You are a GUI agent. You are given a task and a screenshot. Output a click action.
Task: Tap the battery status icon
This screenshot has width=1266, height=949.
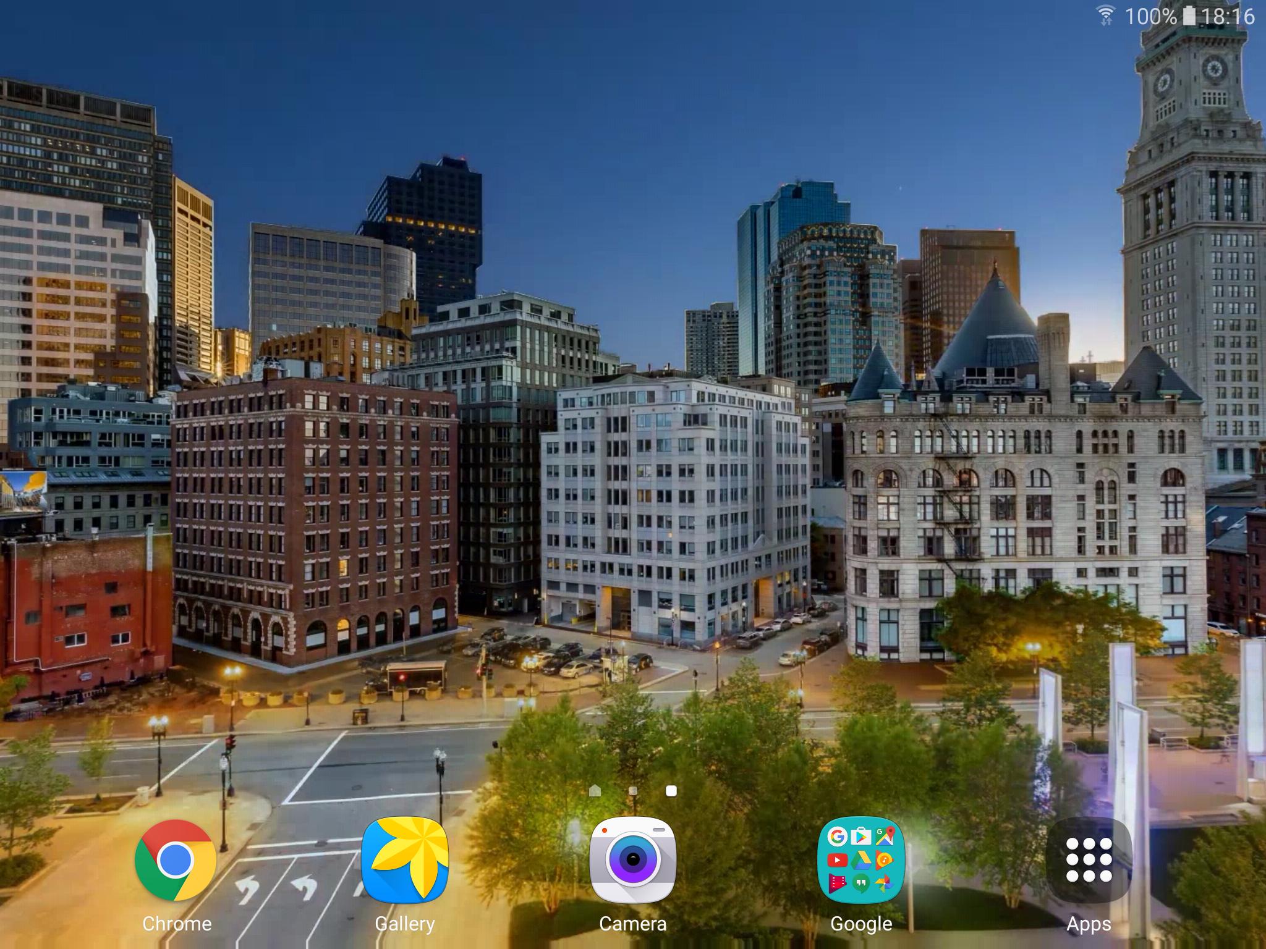[x=1189, y=15]
